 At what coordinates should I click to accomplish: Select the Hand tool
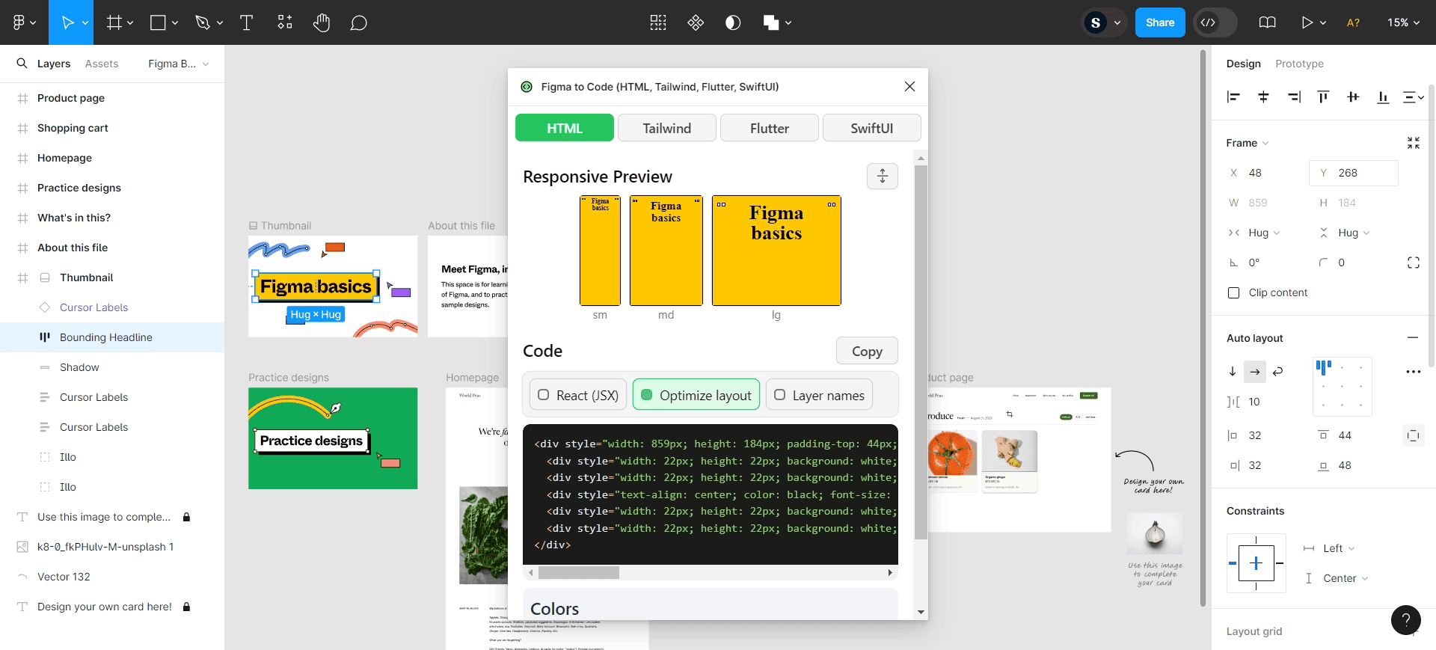pyautogui.click(x=322, y=22)
